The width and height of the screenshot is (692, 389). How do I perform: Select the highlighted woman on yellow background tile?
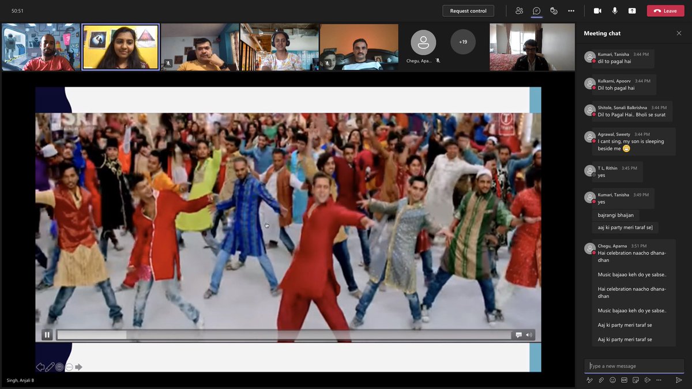pyautogui.click(x=121, y=47)
